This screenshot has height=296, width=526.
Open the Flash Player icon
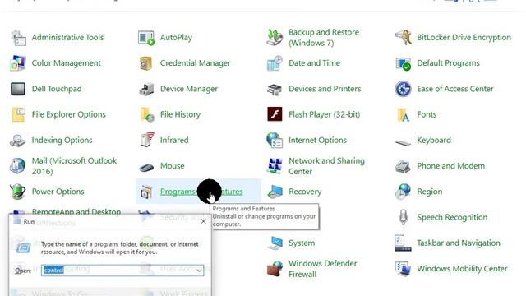click(x=275, y=114)
